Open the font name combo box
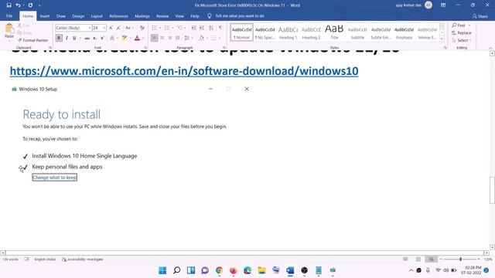This screenshot has width=495, height=278. tap(73, 28)
